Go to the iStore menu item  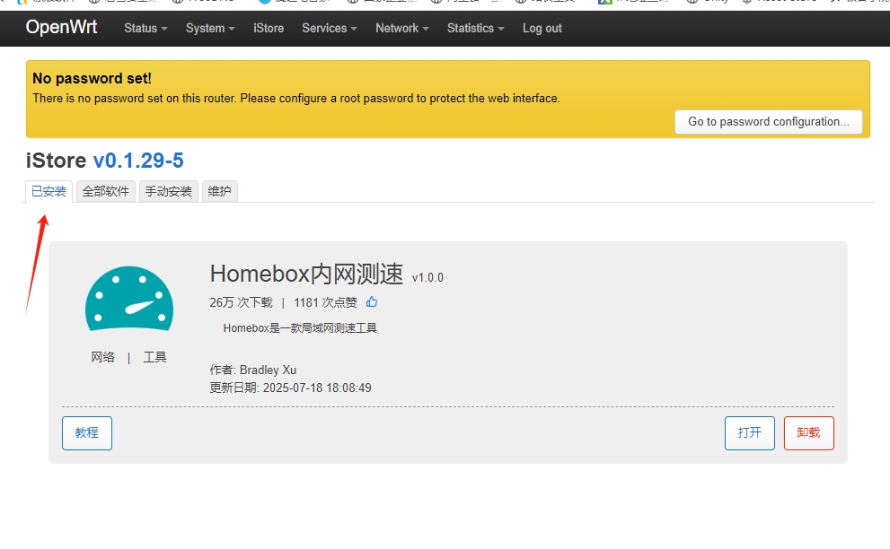tap(269, 28)
